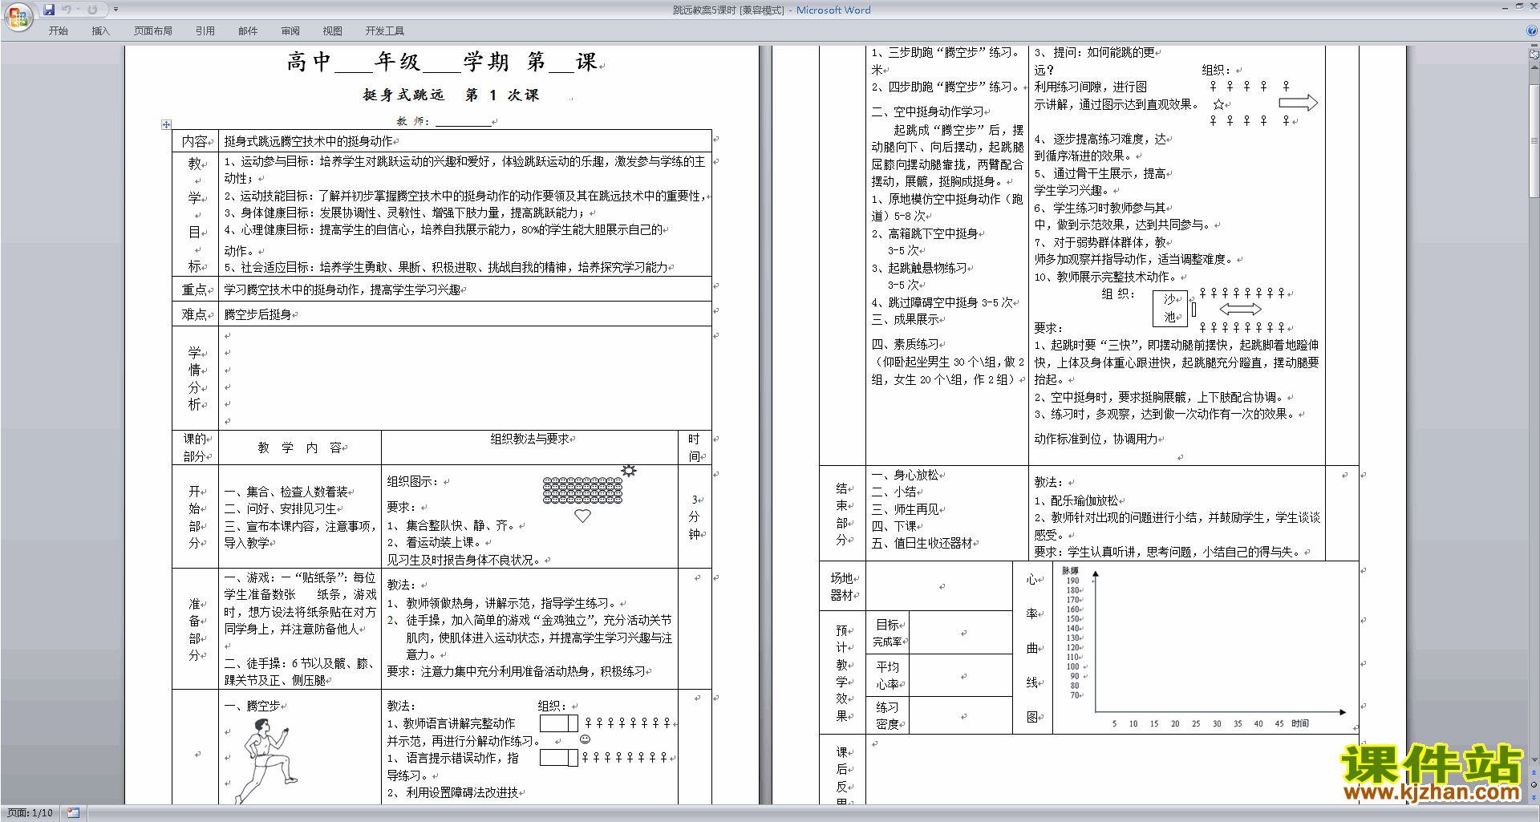Undo the last action
Screen dimensions: 1540x822
(x=66, y=10)
